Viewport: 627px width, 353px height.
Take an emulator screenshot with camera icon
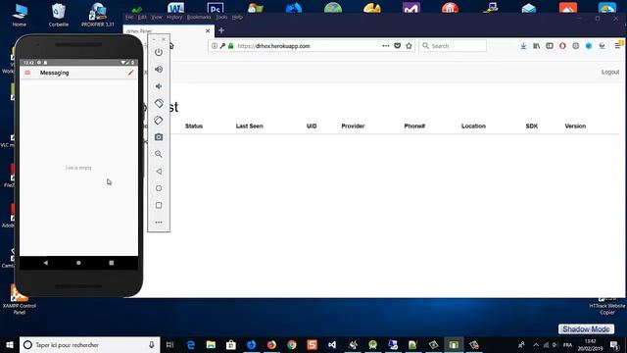pyautogui.click(x=159, y=137)
